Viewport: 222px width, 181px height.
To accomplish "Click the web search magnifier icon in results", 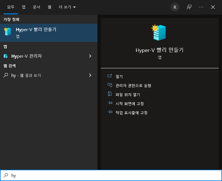I will point(6,75).
